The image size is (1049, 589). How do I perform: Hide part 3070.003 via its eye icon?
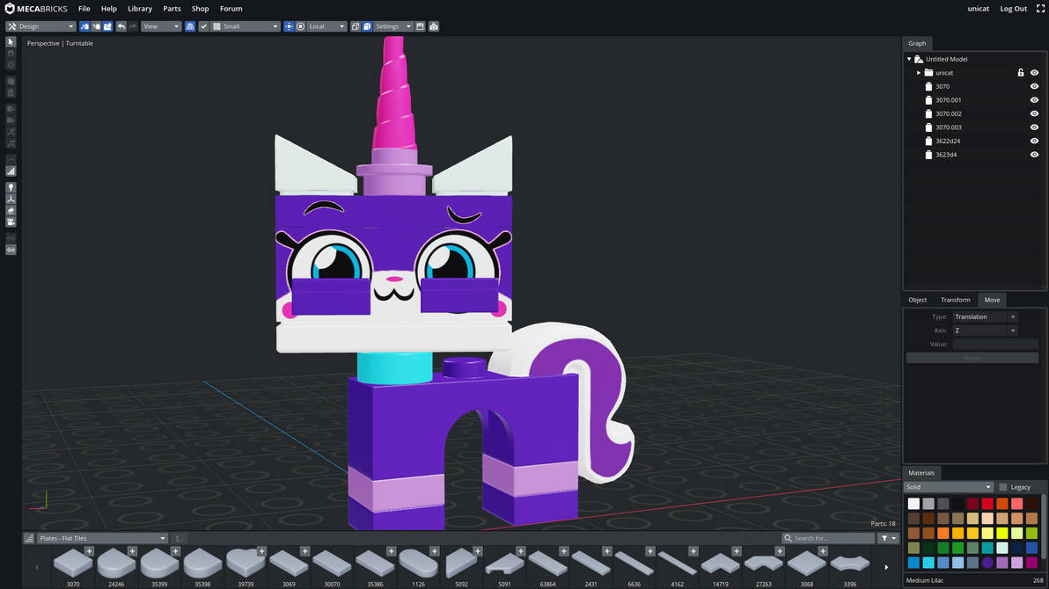[x=1034, y=127]
